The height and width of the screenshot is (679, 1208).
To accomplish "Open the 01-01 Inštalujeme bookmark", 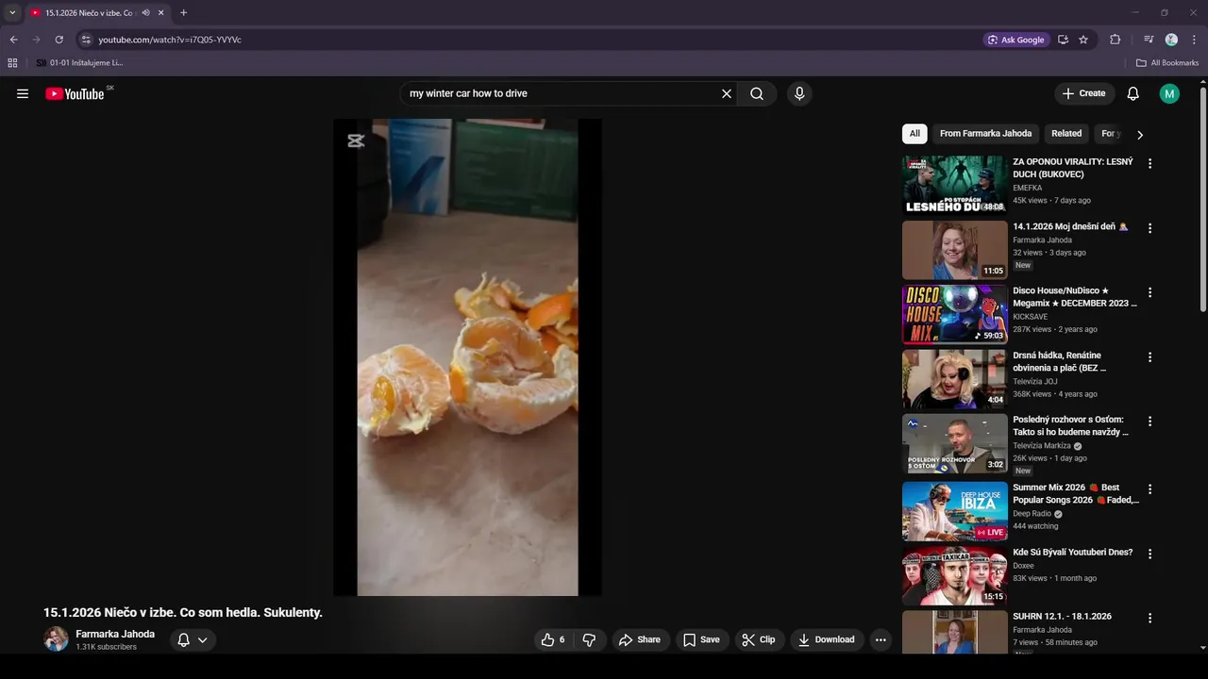I will tap(79, 63).
